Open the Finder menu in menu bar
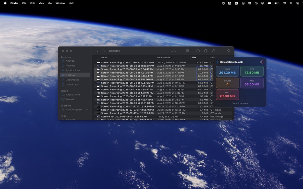Screen dimensions: 303x189 click(x=14, y=3)
